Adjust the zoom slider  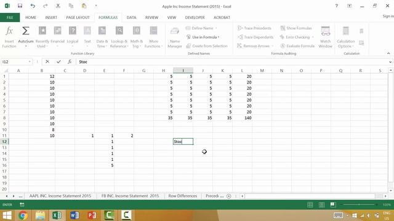359,204
